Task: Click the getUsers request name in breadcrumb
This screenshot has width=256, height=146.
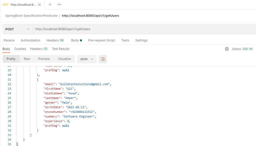Action: tap(90, 16)
